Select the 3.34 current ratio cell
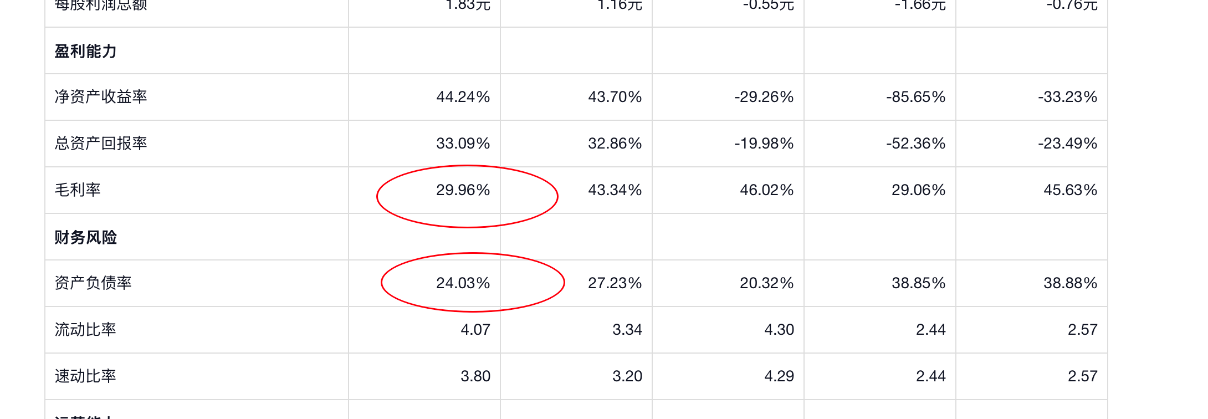The image size is (1208, 419). click(627, 330)
